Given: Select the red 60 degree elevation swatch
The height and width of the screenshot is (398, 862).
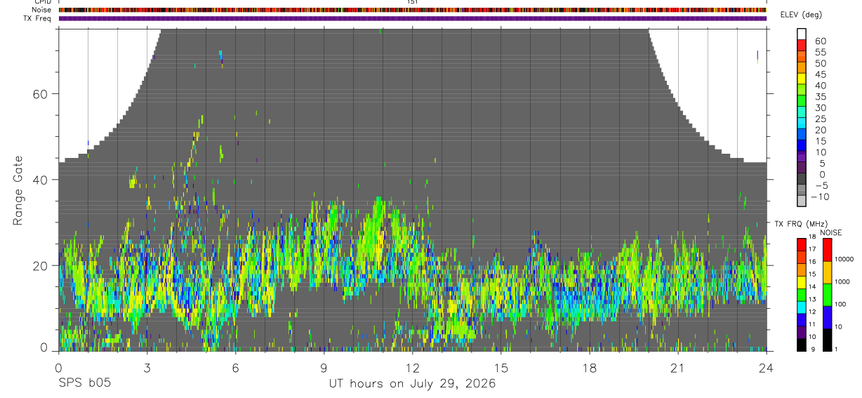Looking at the screenshot, I should [x=802, y=44].
